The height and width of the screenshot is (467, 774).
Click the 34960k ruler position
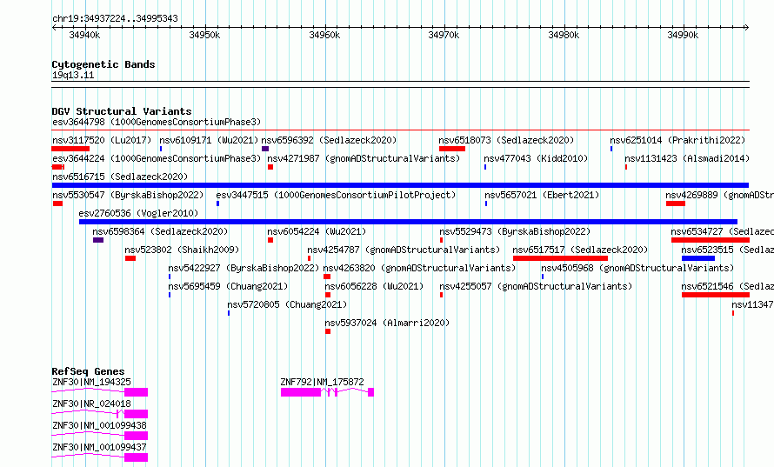[324, 35]
